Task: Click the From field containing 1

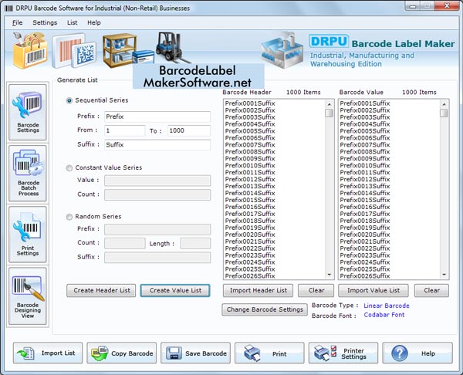Action: click(124, 131)
